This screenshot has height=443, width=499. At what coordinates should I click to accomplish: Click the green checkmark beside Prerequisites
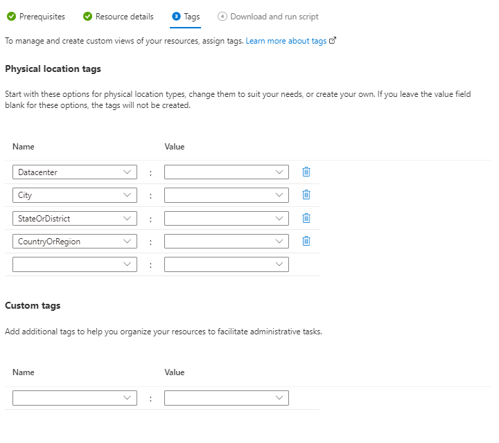tap(12, 17)
